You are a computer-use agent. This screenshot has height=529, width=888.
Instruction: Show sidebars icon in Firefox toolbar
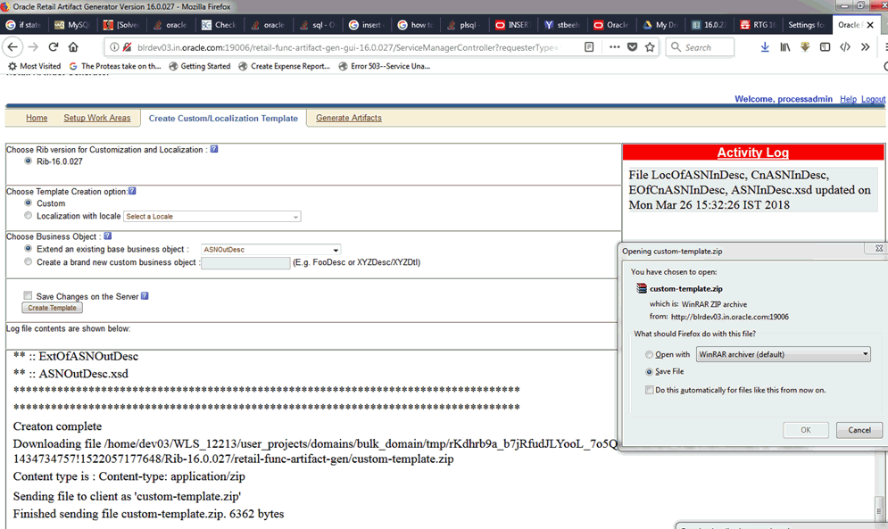pyautogui.click(x=826, y=47)
